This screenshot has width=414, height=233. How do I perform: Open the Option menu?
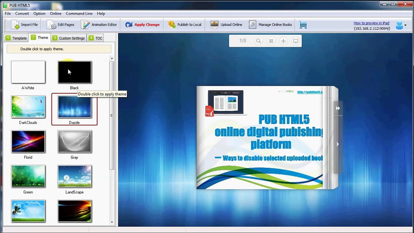click(x=39, y=14)
